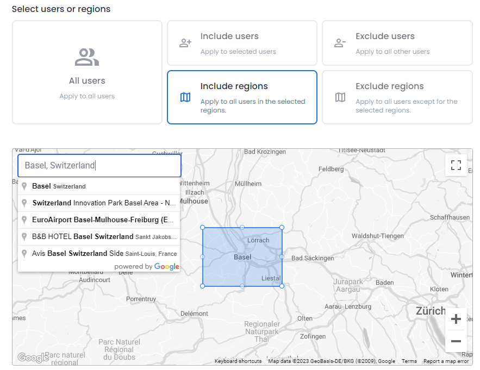Click the left-middle handle of the selection rectangle
Viewport: 480px width, 370px height.
(202, 256)
